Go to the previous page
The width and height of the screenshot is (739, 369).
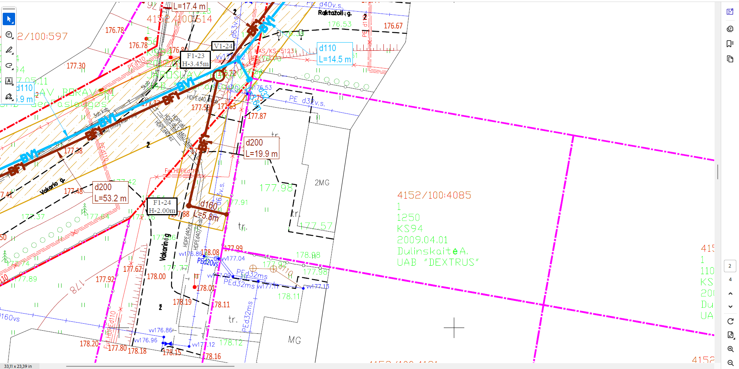(x=730, y=293)
